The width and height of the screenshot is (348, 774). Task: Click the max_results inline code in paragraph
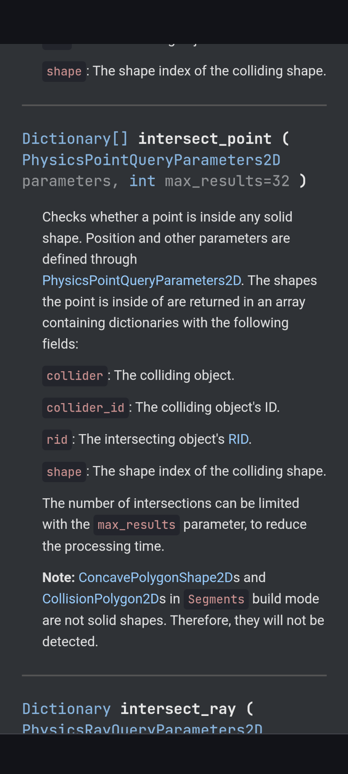[x=137, y=525]
